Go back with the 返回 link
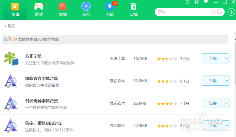The image size is (236, 137). pos(10,26)
